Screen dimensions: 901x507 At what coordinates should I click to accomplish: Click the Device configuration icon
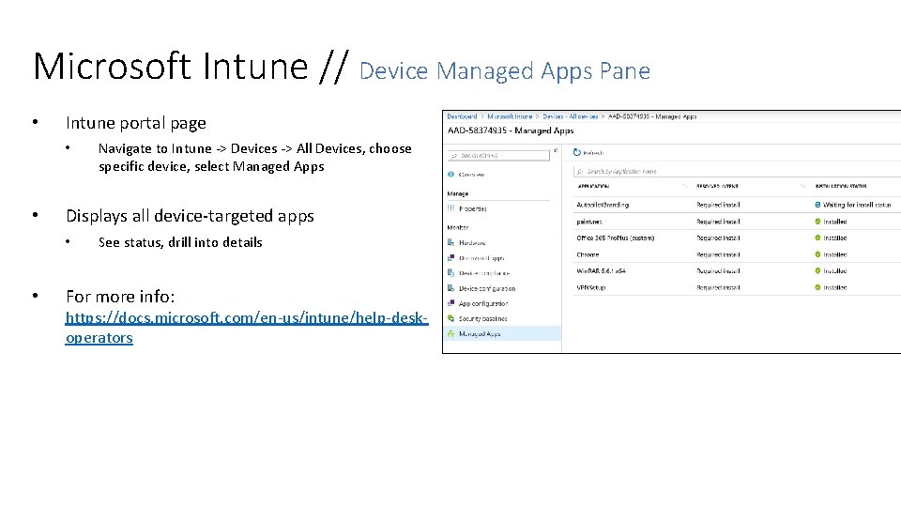451,288
